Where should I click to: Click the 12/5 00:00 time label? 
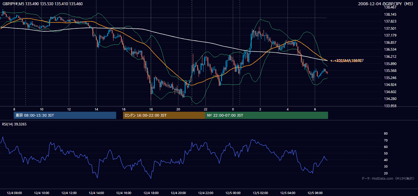coord(233,193)
